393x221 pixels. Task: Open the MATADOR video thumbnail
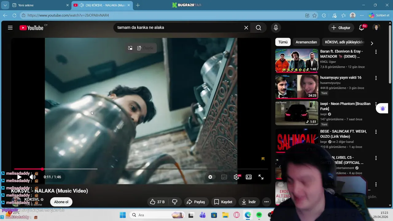pyautogui.click(x=297, y=61)
